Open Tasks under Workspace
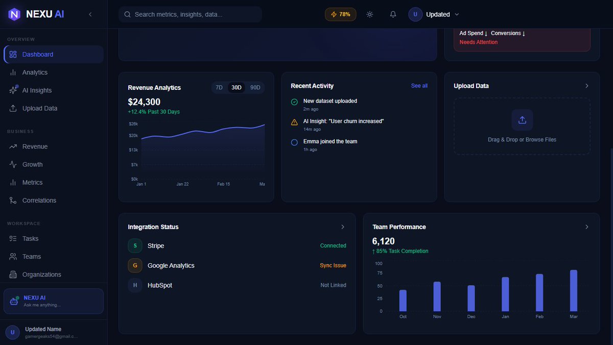 click(54, 239)
